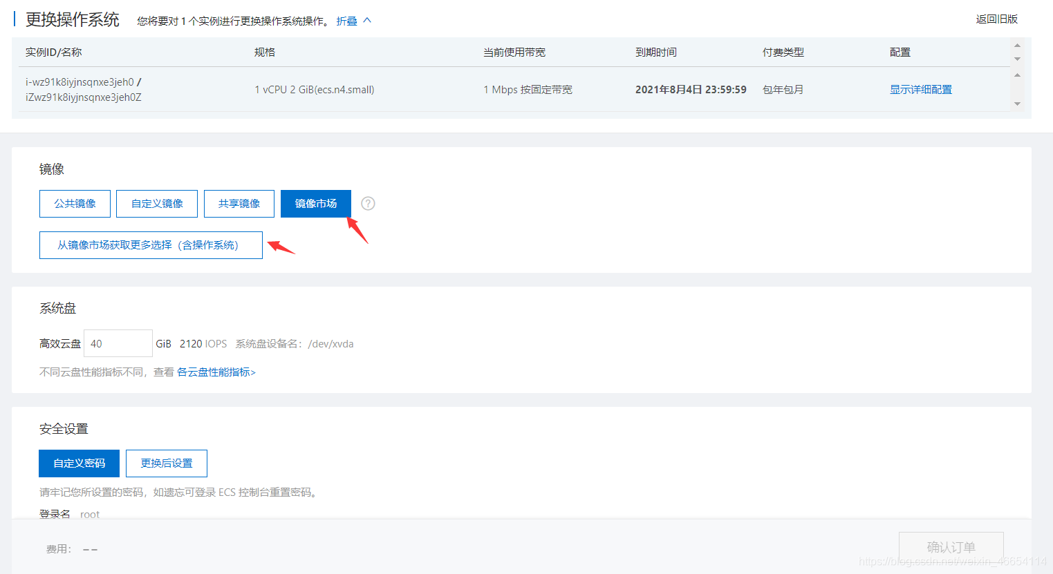Select the 自定义镜像 image tab
This screenshot has height=574, width=1053.
[157, 204]
